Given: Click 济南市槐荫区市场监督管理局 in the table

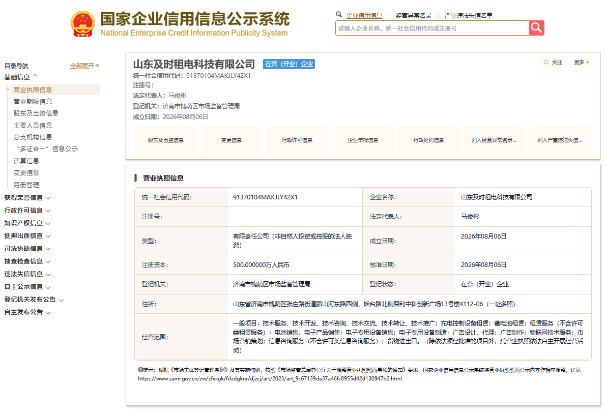Looking at the screenshot, I should (271, 284).
